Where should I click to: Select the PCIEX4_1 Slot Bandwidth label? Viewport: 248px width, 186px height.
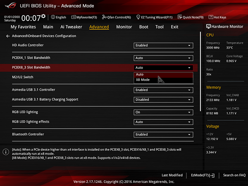tap(31, 58)
